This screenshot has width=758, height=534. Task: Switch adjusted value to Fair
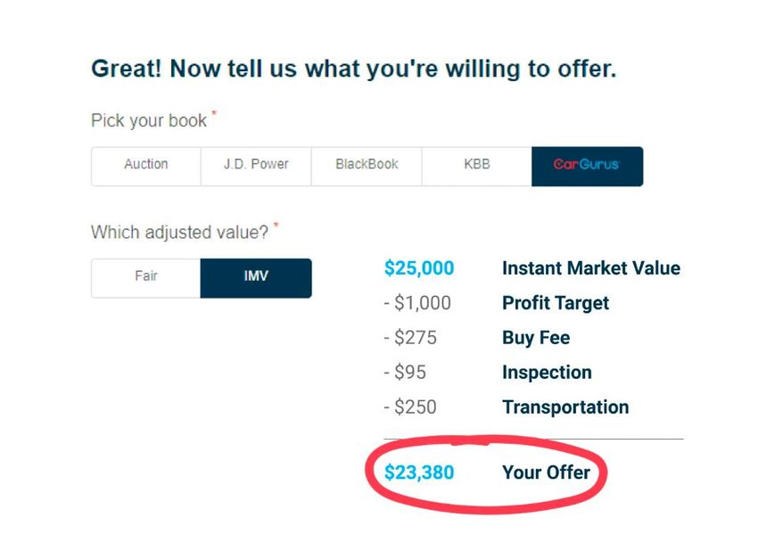(146, 278)
